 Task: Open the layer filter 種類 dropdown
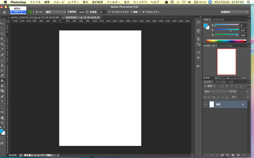point(210,86)
